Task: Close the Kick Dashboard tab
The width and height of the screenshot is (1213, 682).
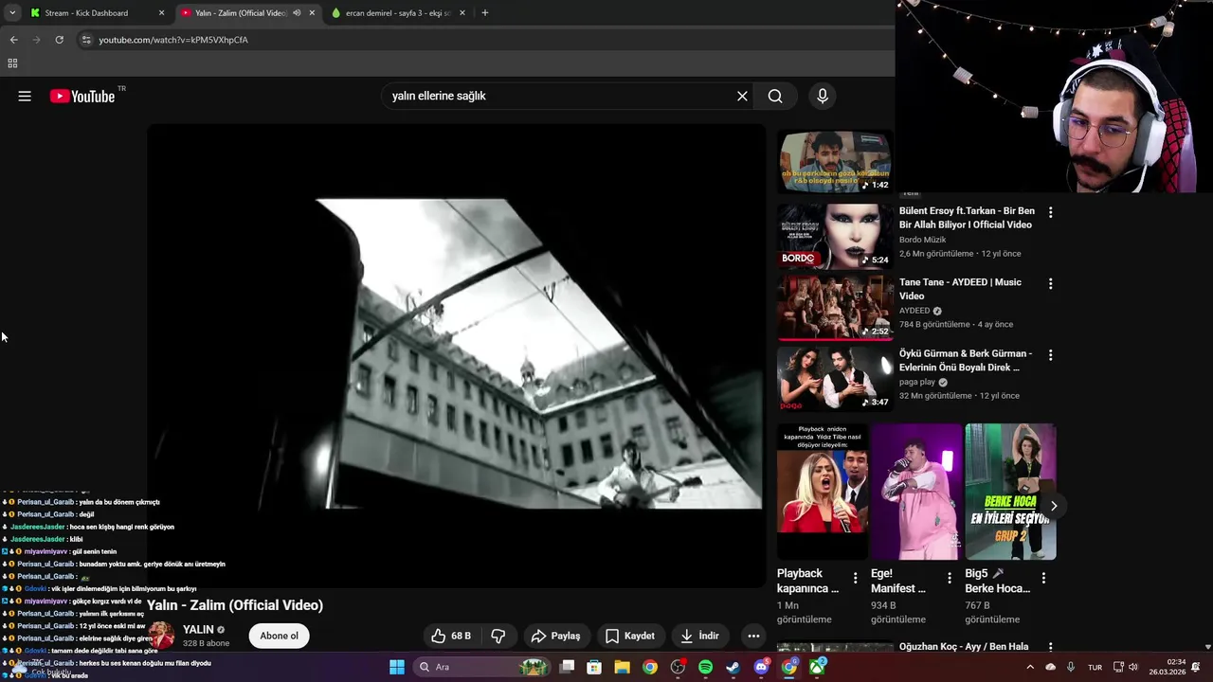Action: coord(161,13)
